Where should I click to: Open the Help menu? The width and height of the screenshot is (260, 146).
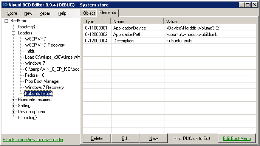62,13
